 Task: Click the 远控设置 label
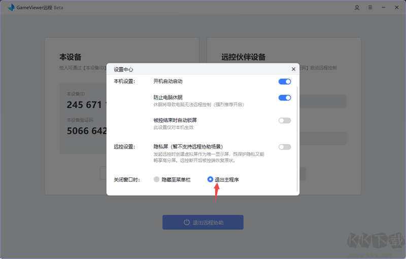point(124,147)
